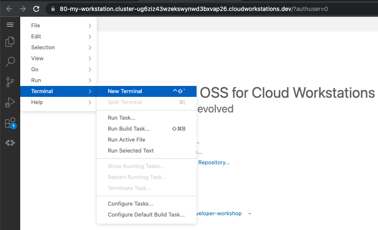Open the Search magnifier icon

(10, 62)
